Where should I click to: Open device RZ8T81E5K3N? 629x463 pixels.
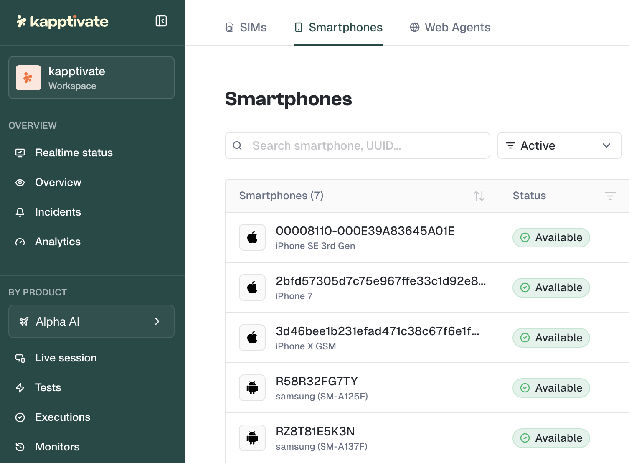315,431
